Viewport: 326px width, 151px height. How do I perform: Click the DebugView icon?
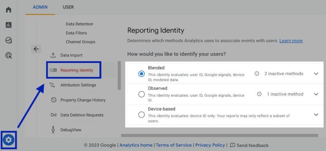coord(53,130)
